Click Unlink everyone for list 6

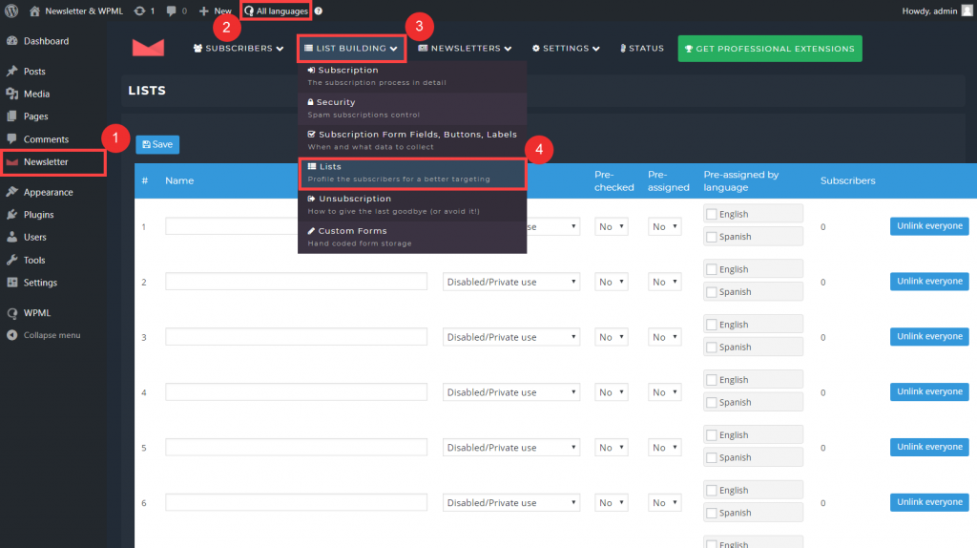point(929,502)
